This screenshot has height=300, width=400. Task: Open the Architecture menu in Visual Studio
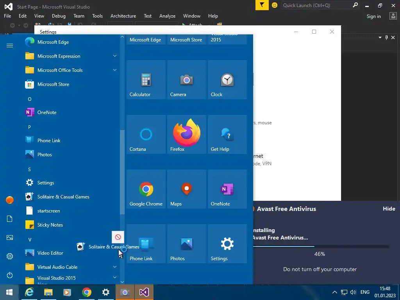point(123,16)
